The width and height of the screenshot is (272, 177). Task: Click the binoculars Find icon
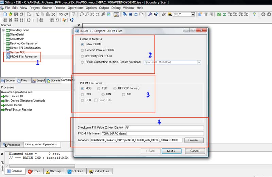[164, 14]
